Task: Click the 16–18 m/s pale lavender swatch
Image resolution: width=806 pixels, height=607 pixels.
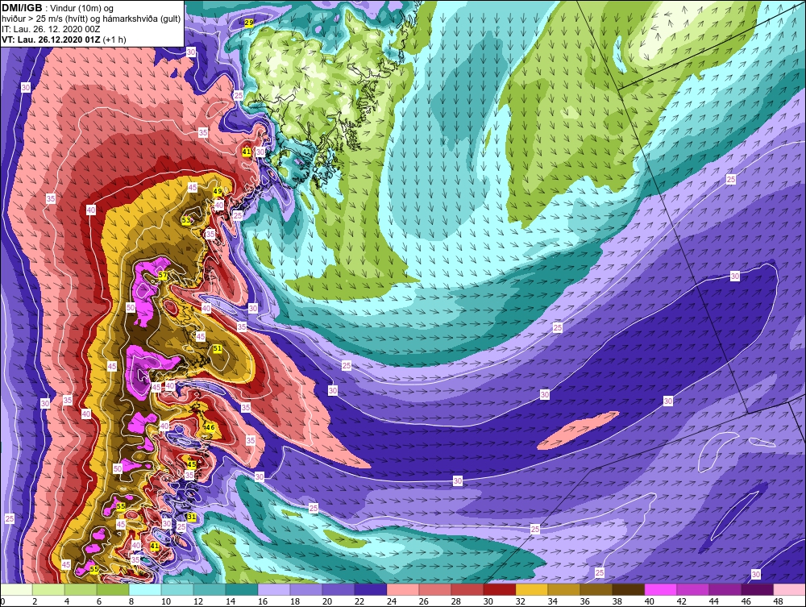Action: click(274, 589)
